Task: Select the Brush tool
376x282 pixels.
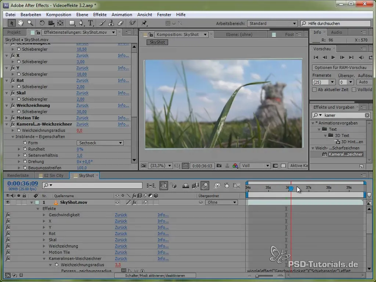Action: pyautogui.click(x=102, y=23)
